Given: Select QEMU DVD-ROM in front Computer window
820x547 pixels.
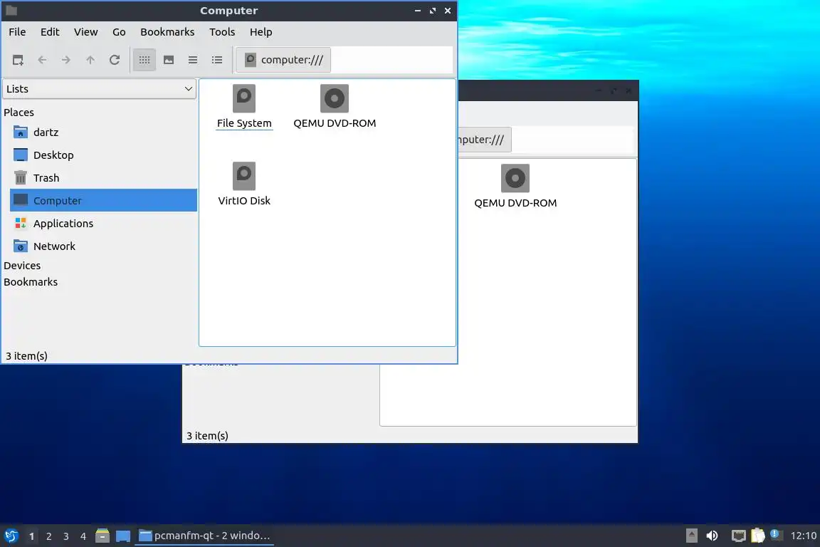Looking at the screenshot, I should click(x=335, y=107).
